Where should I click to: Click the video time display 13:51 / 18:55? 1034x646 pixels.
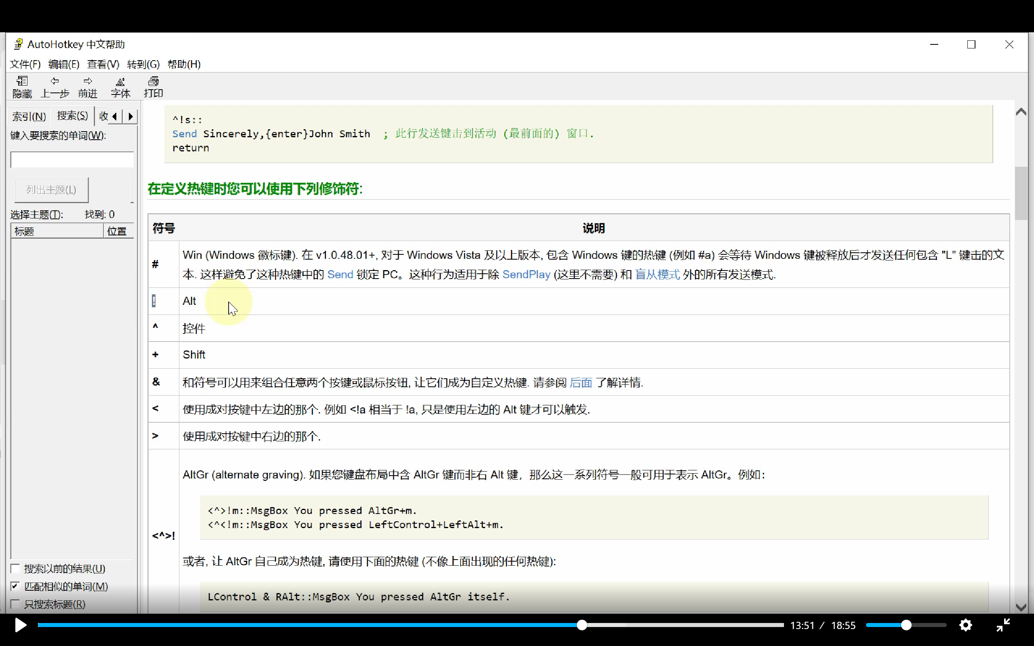coord(822,625)
